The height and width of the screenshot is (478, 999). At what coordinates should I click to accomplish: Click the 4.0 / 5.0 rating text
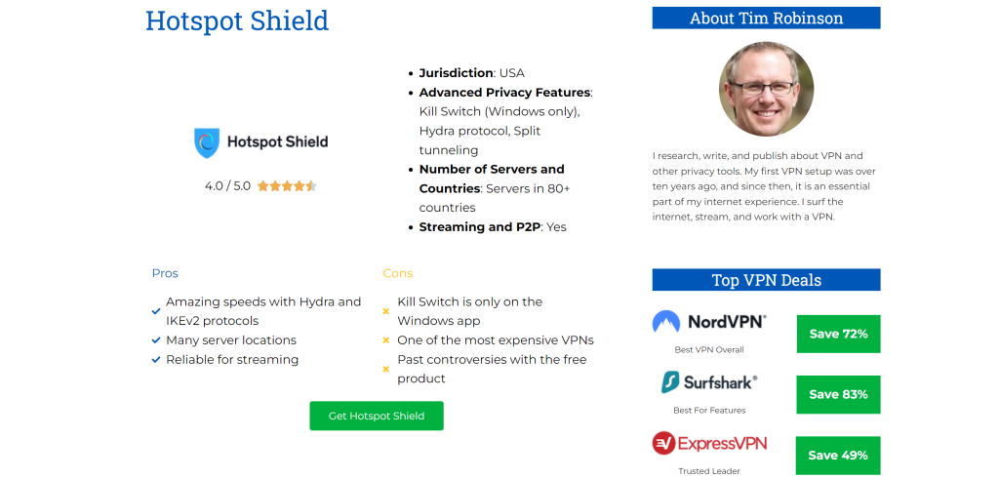[x=227, y=186]
